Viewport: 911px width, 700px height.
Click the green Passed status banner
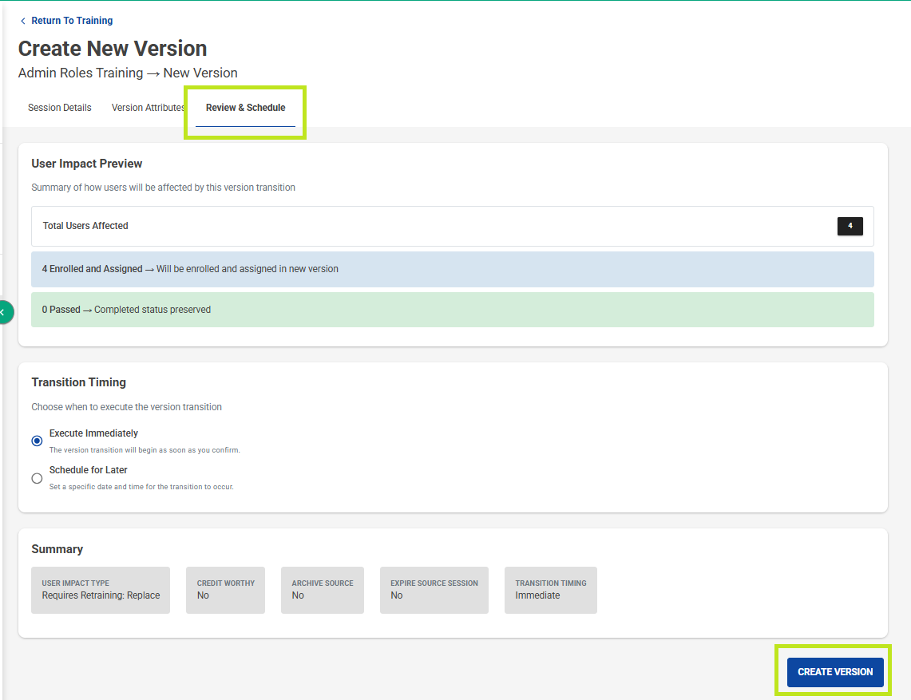click(452, 310)
